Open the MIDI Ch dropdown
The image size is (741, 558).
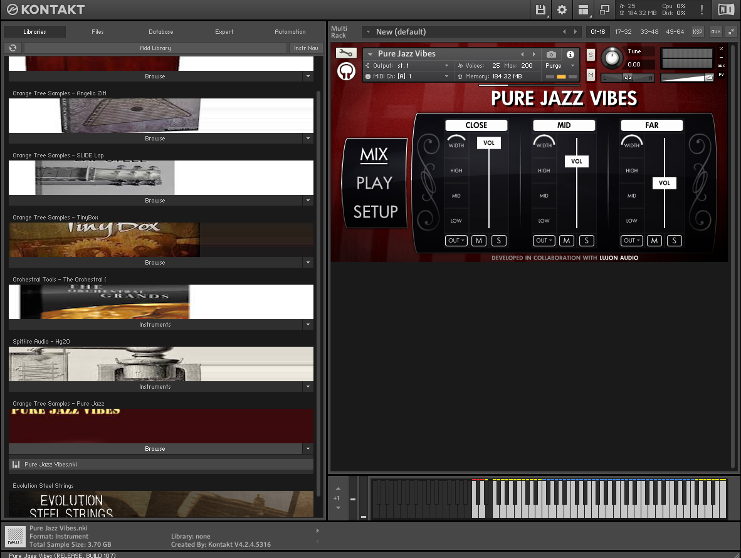(446, 76)
